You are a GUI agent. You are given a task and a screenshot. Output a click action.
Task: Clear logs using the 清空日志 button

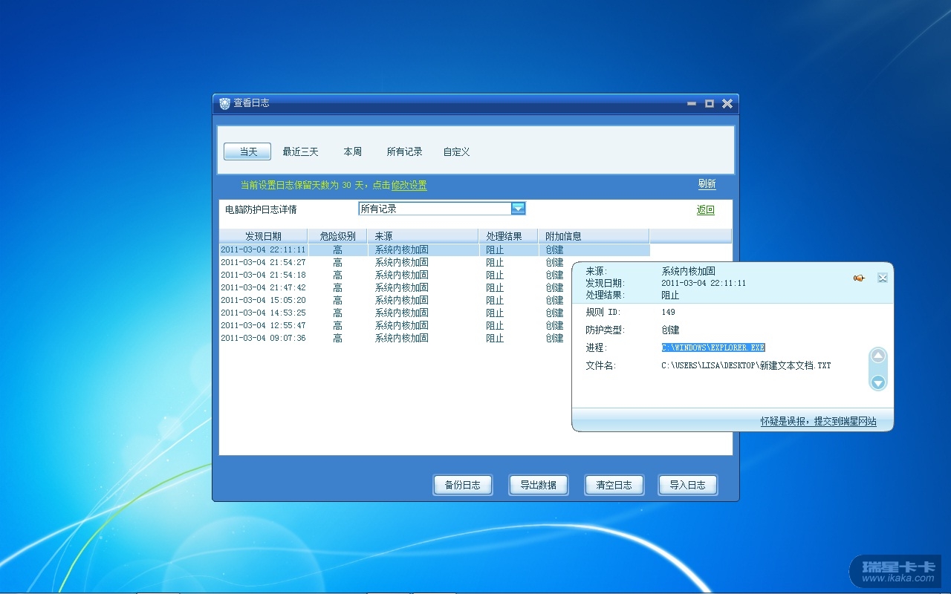(x=614, y=485)
